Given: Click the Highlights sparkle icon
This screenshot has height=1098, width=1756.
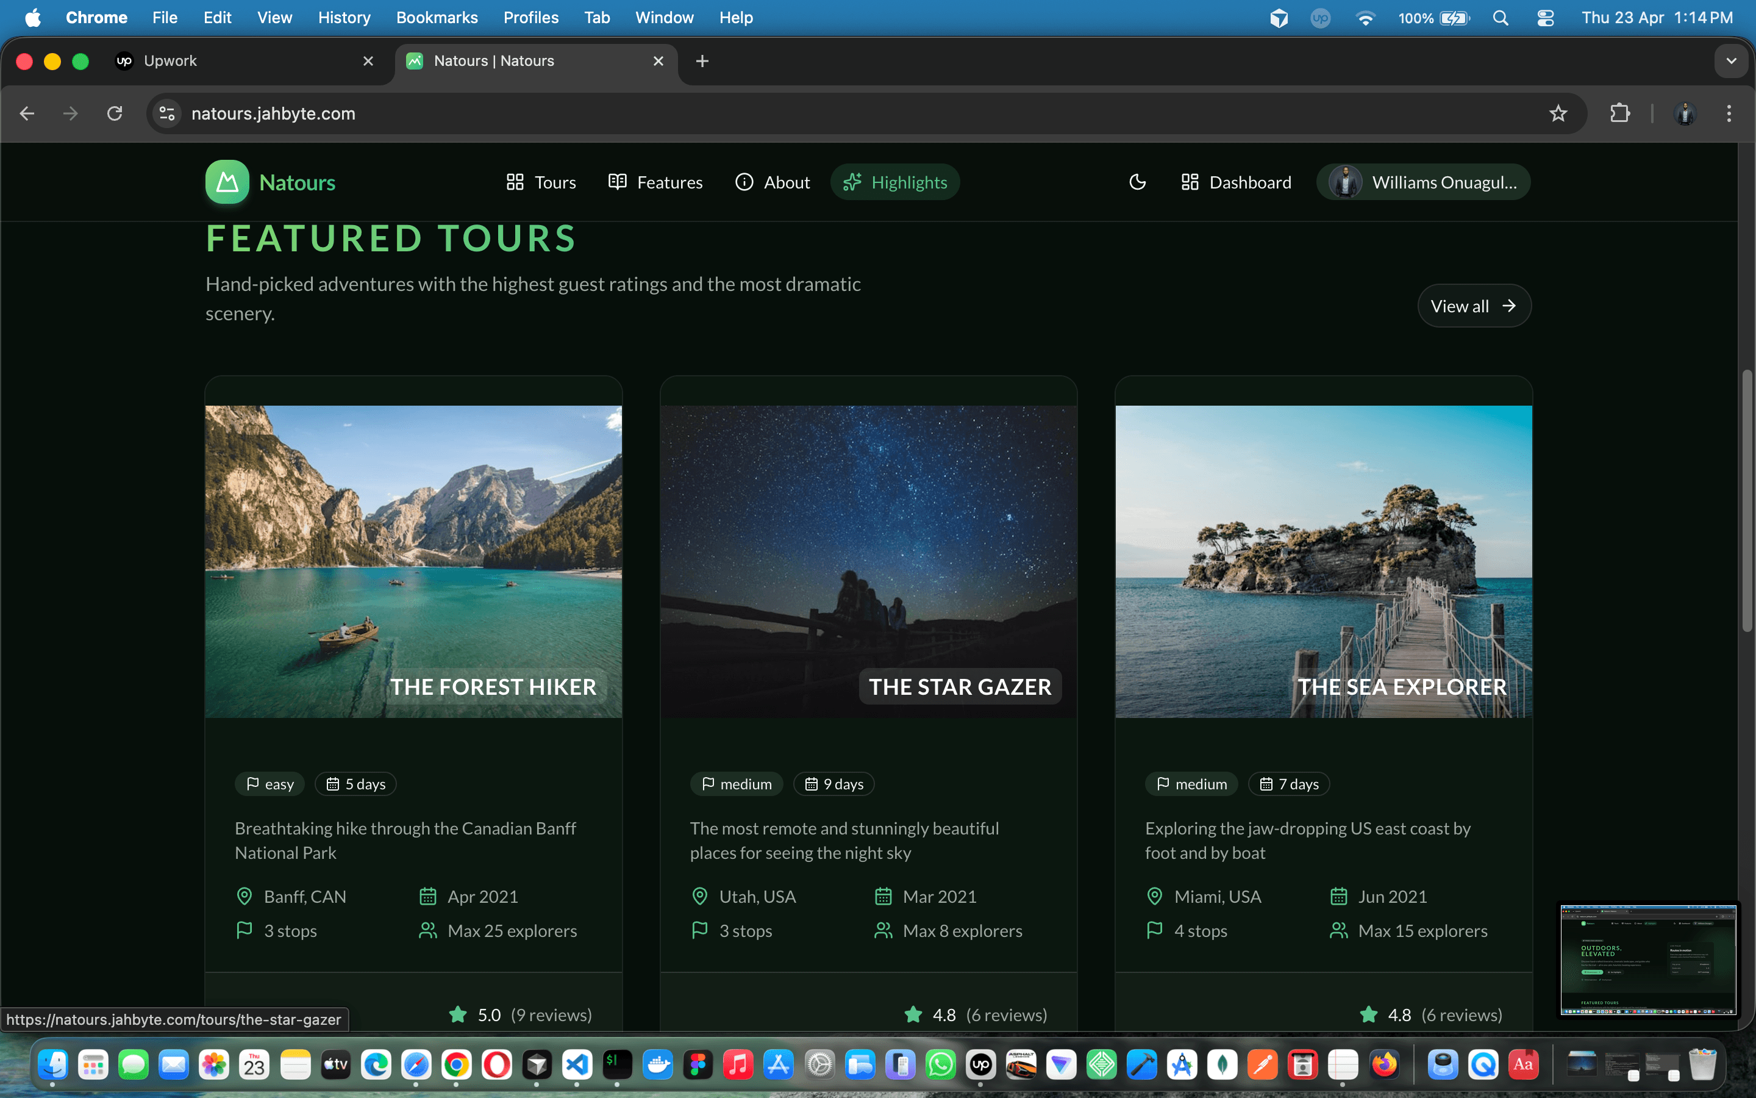Looking at the screenshot, I should (x=852, y=182).
